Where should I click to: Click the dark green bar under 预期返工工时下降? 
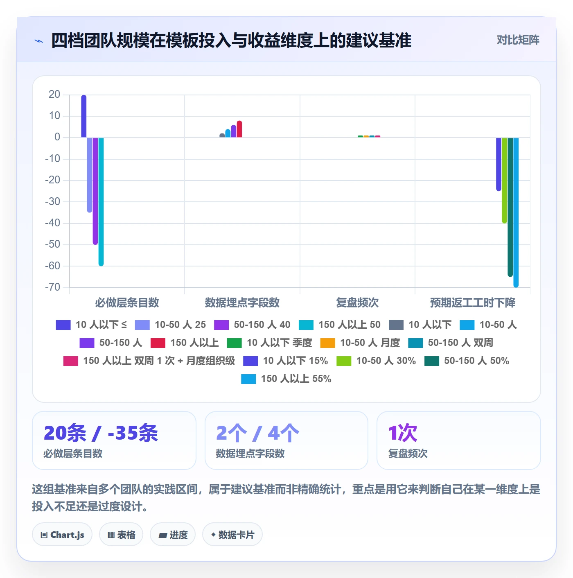tap(510, 207)
